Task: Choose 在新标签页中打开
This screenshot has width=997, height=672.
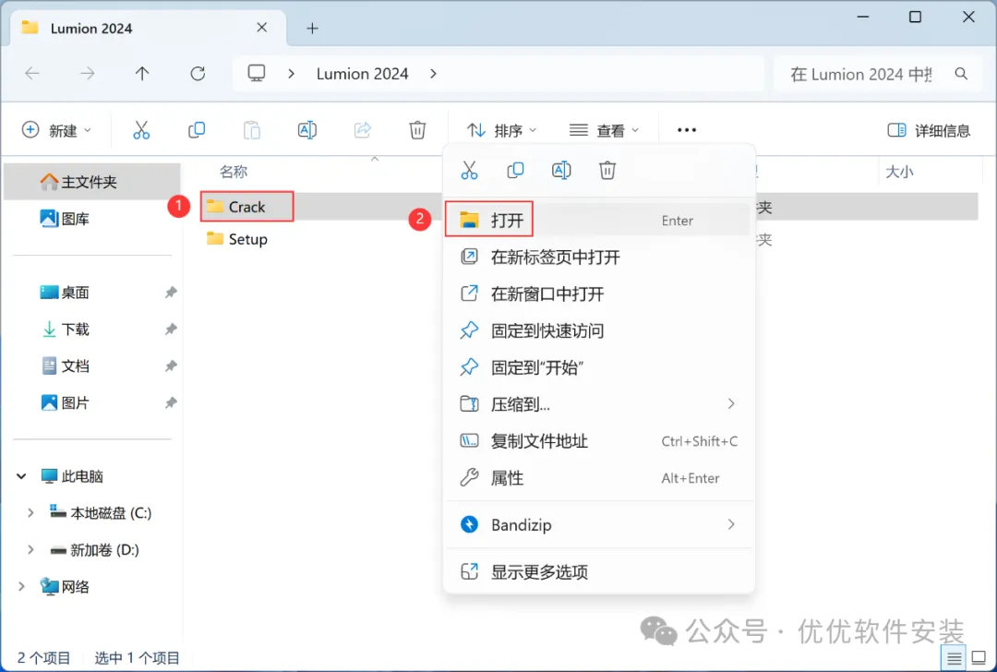Action: click(598, 257)
